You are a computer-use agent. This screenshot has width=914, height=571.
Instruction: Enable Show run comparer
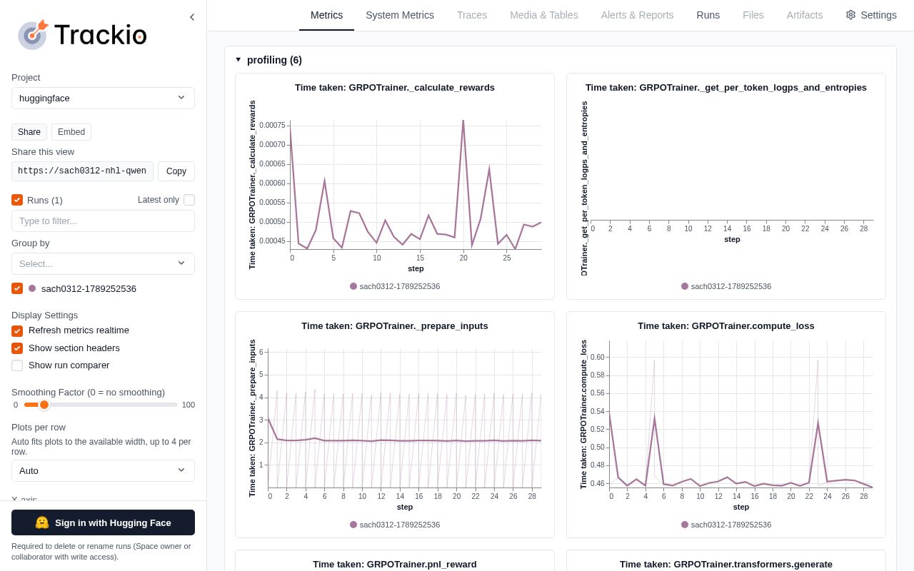[17, 365]
